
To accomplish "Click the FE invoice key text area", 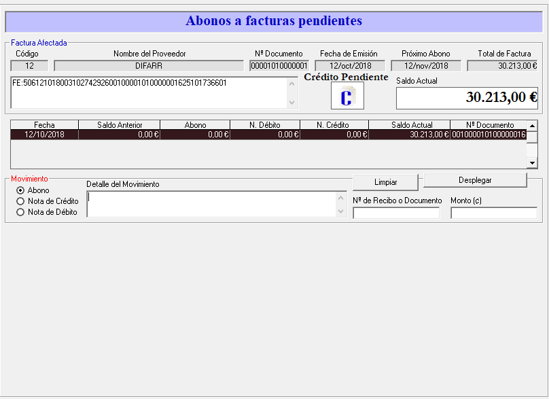I will 149,92.
